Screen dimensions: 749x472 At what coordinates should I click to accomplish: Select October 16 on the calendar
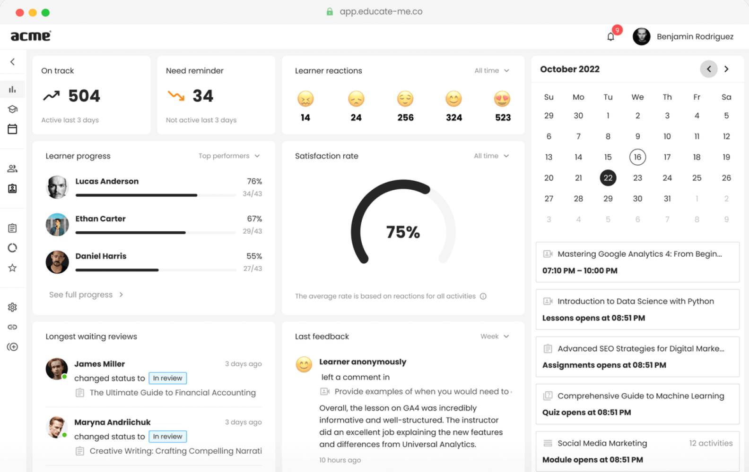click(x=637, y=157)
